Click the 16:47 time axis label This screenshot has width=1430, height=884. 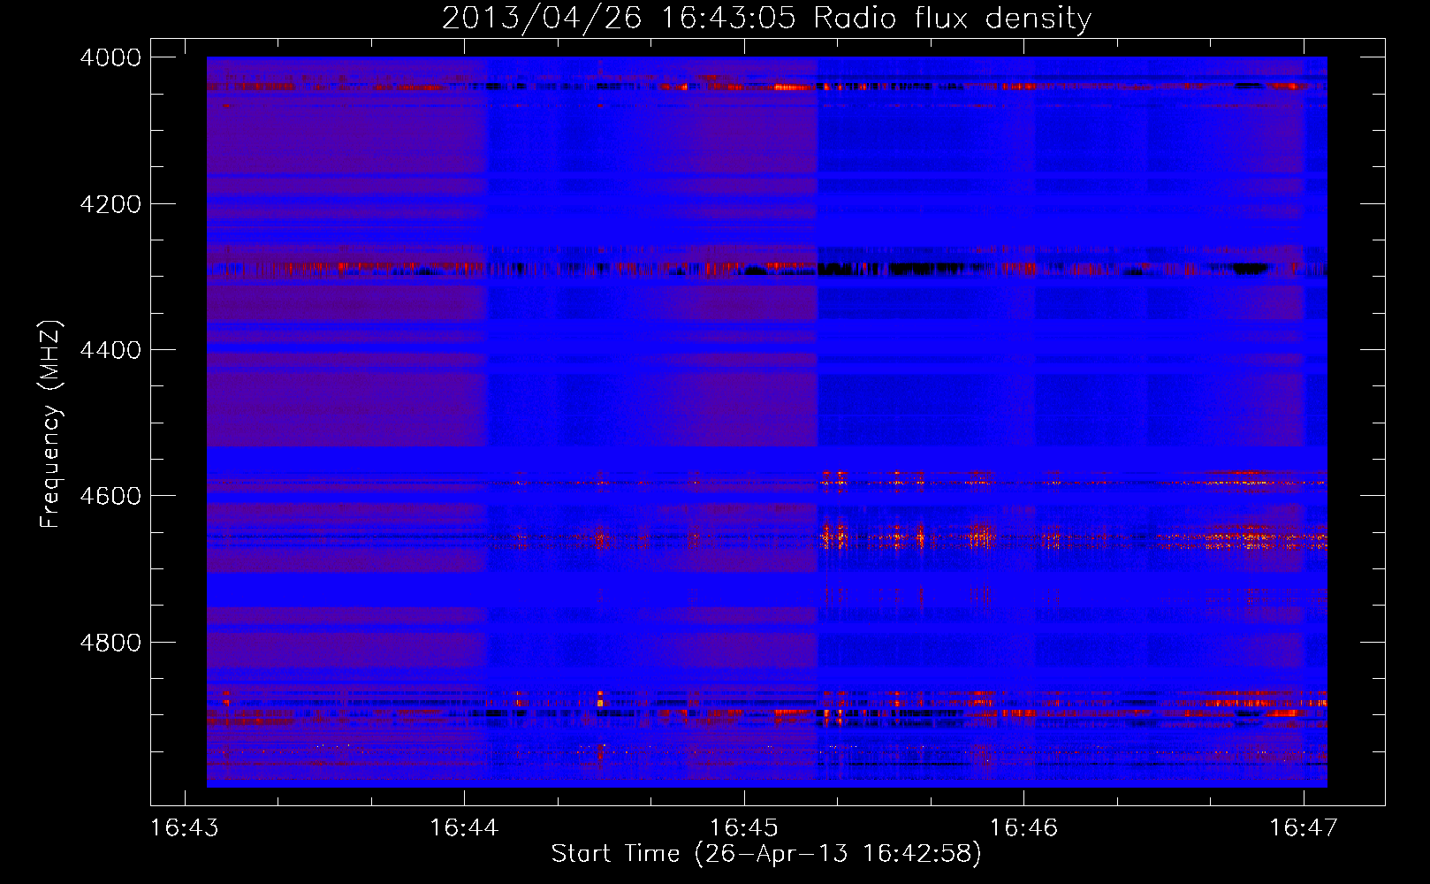1304,828
